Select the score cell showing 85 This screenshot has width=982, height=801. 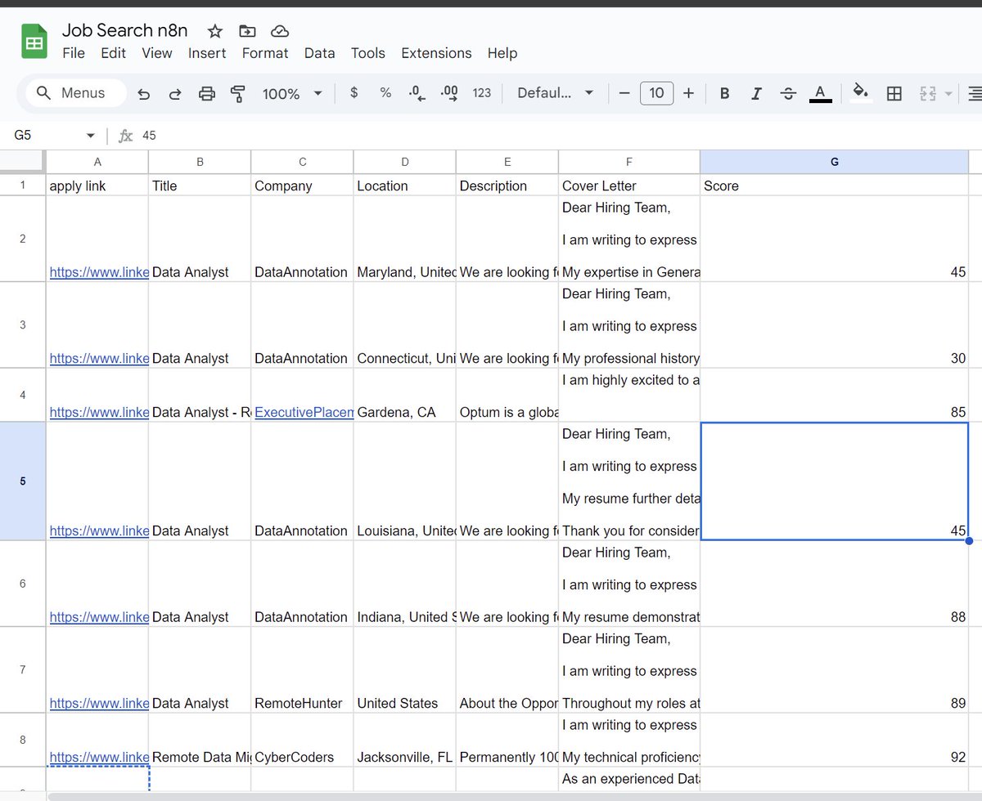[x=834, y=396]
